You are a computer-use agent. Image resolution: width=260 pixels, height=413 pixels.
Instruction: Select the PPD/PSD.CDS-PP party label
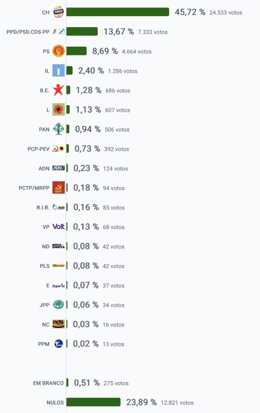coord(28,32)
